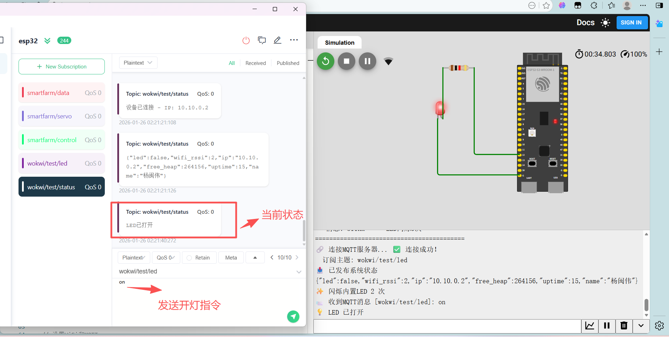The width and height of the screenshot is (669, 337).
Task: Click the green send message button
Action: (293, 316)
